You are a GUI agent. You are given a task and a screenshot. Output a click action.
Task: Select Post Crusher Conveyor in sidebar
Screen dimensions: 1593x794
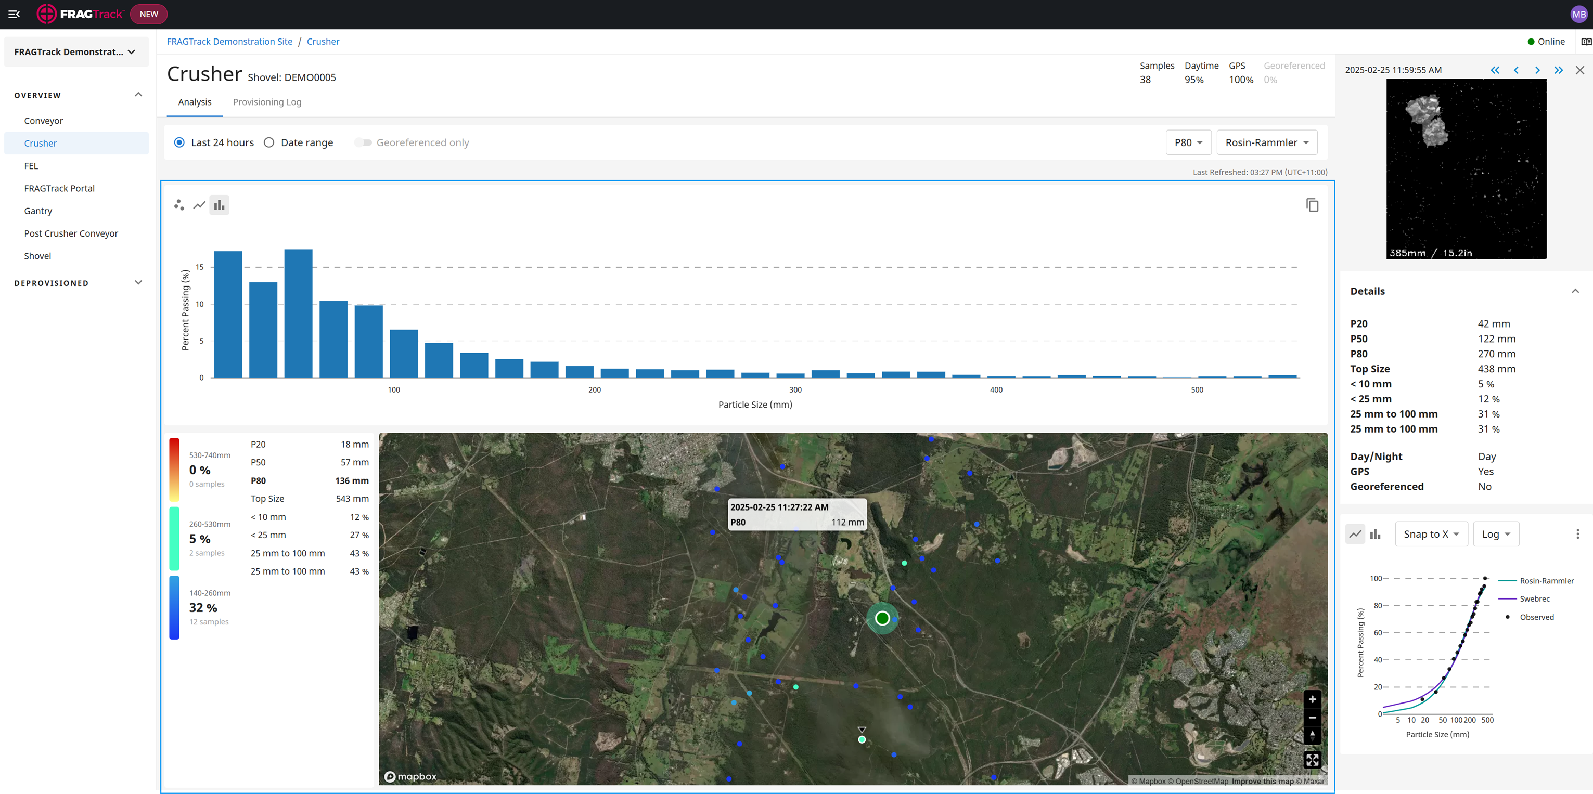76,233
